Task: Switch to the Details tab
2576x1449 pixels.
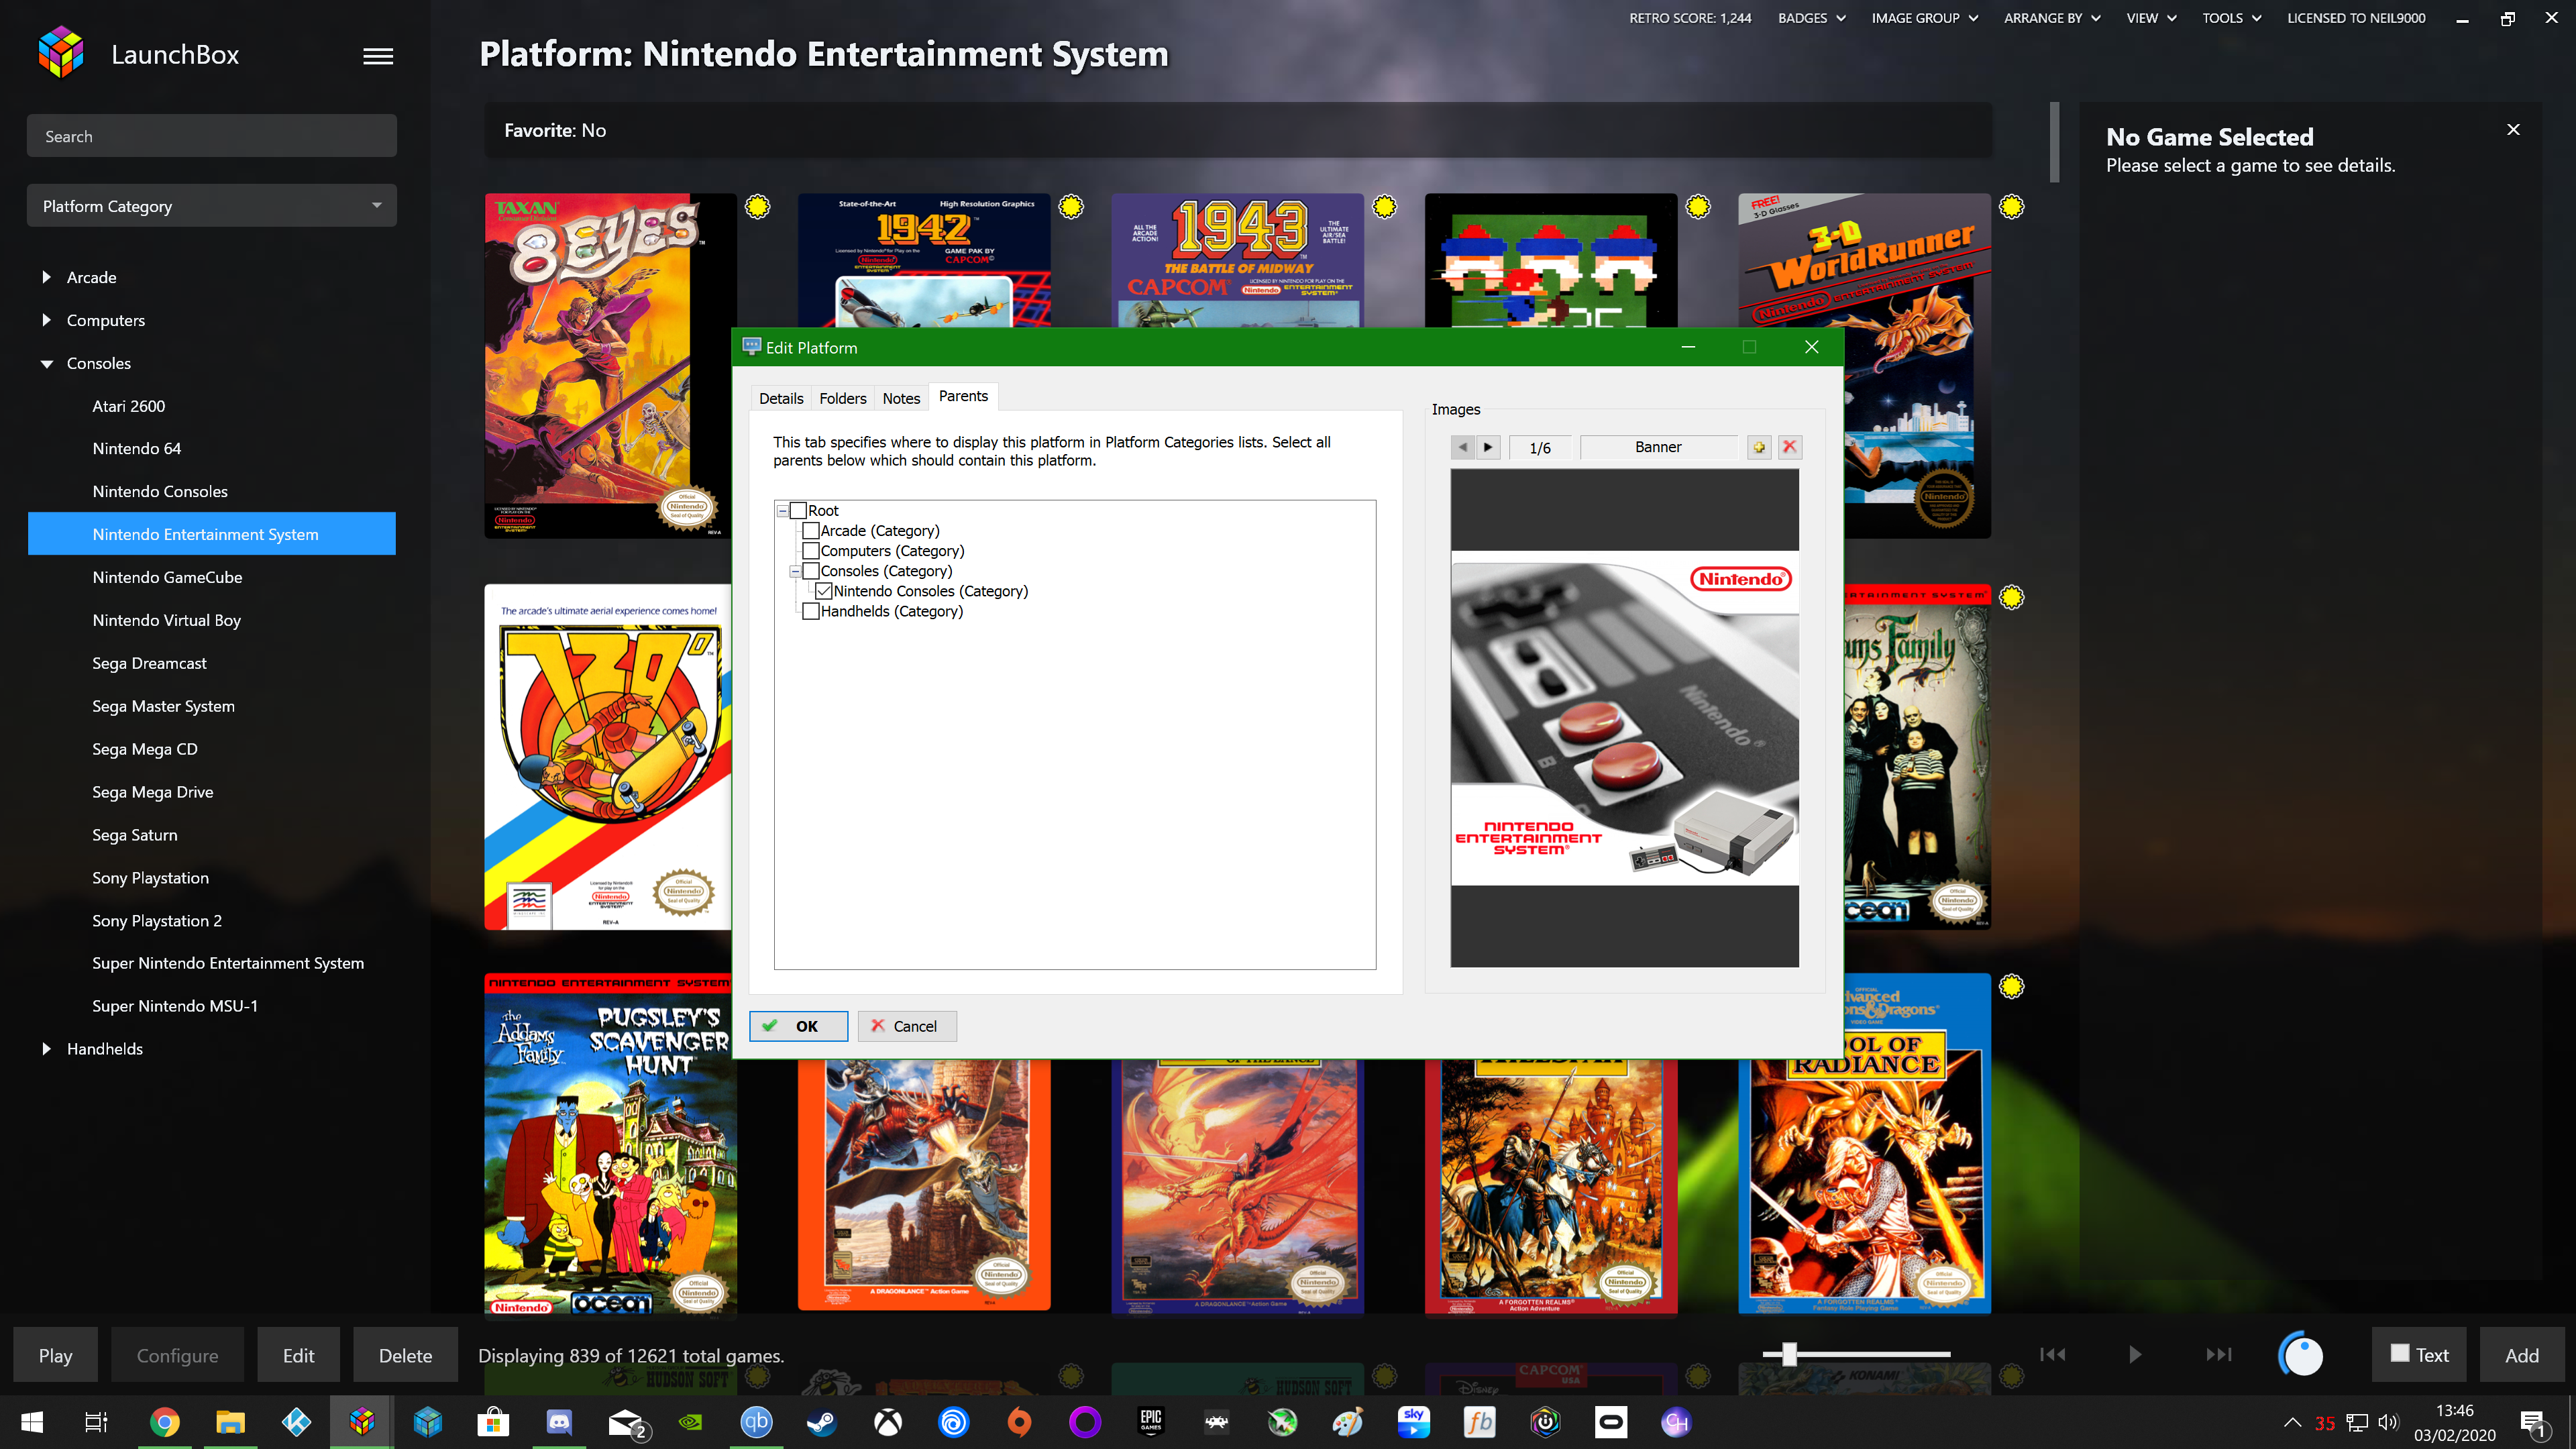Action: tap(781, 398)
